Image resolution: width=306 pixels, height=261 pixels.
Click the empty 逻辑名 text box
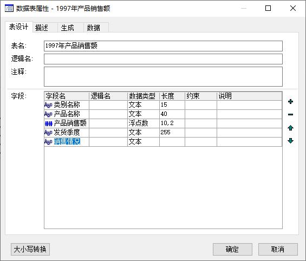point(163,59)
